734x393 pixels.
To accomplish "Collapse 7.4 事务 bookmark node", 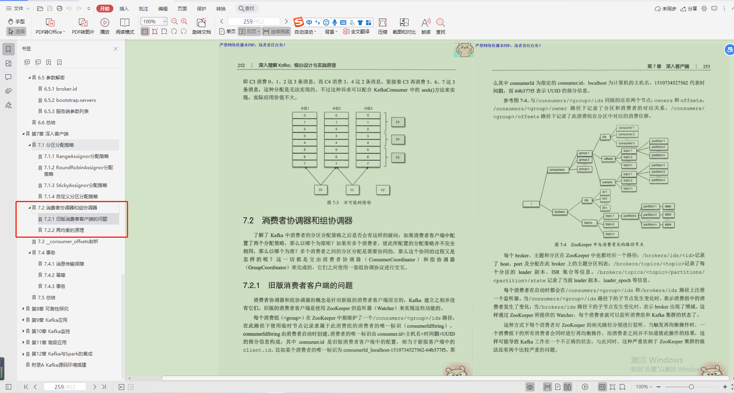I will [x=29, y=253].
